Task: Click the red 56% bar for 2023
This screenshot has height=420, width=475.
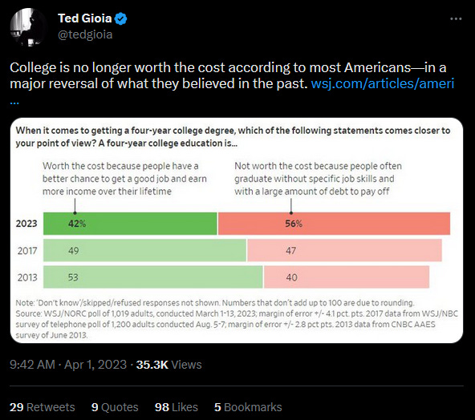Action: [334, 224]
